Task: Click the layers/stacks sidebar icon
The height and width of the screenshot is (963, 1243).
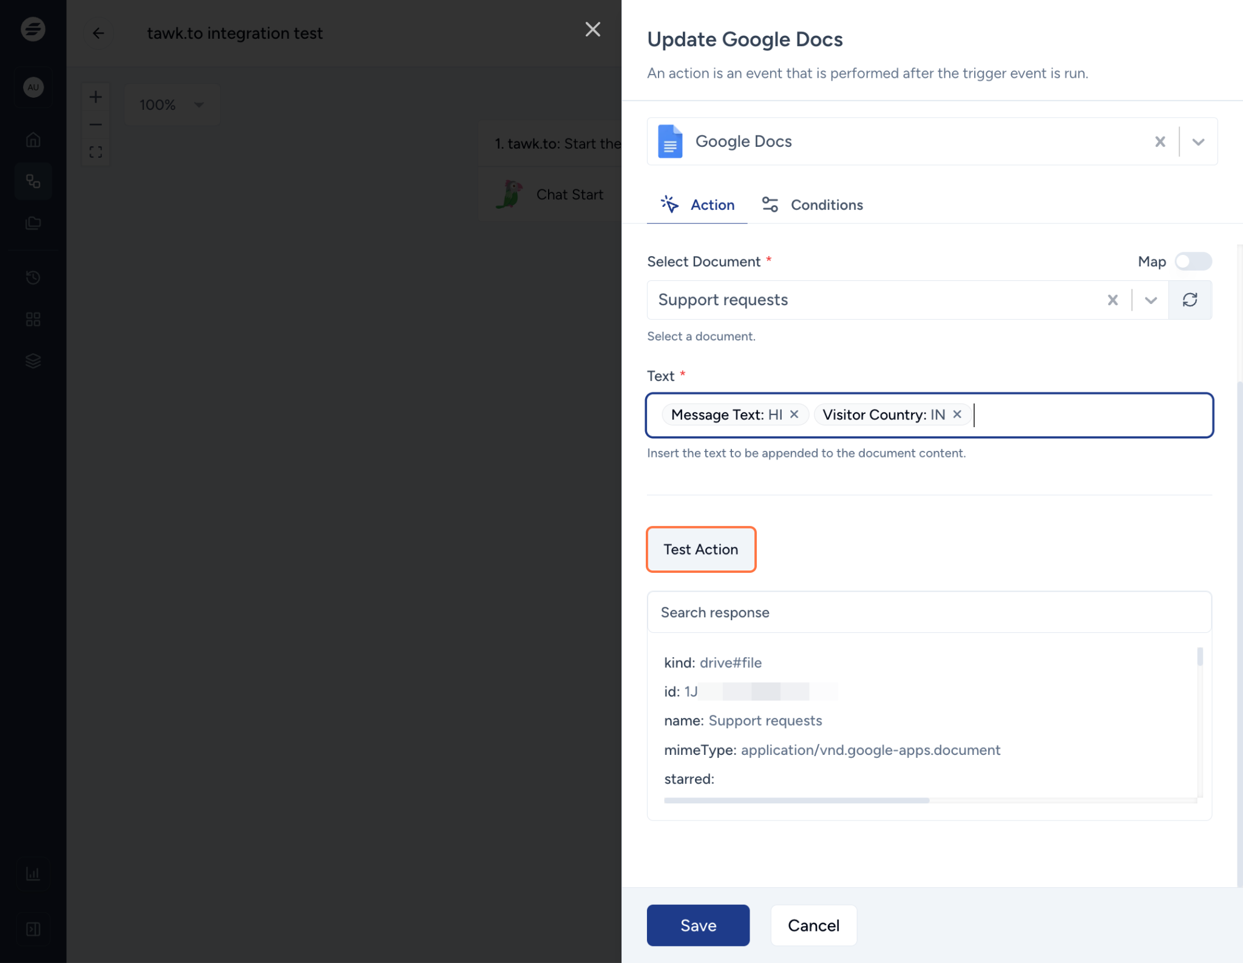Action: click(x=33, y=361)
